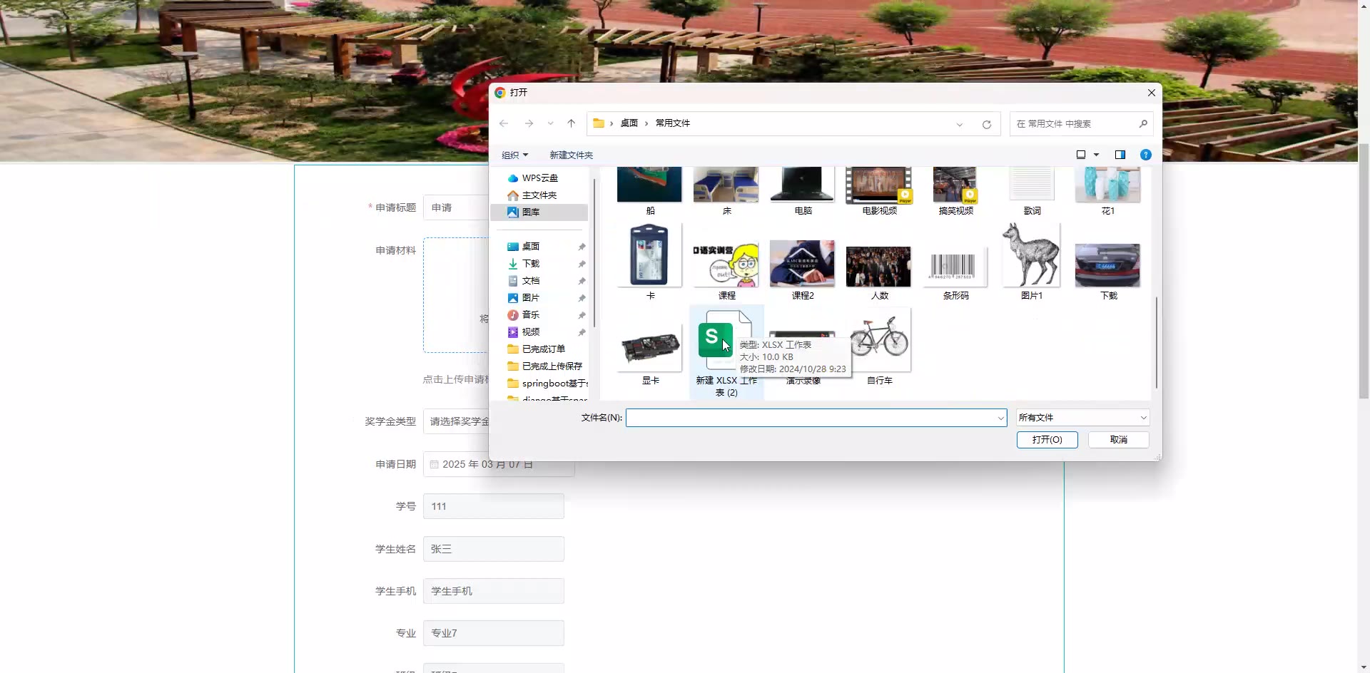Select the 船 image file
This screenshot has width=1370, height=673.
point(650,191)
